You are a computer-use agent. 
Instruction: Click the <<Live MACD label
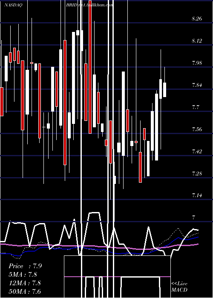179,287
